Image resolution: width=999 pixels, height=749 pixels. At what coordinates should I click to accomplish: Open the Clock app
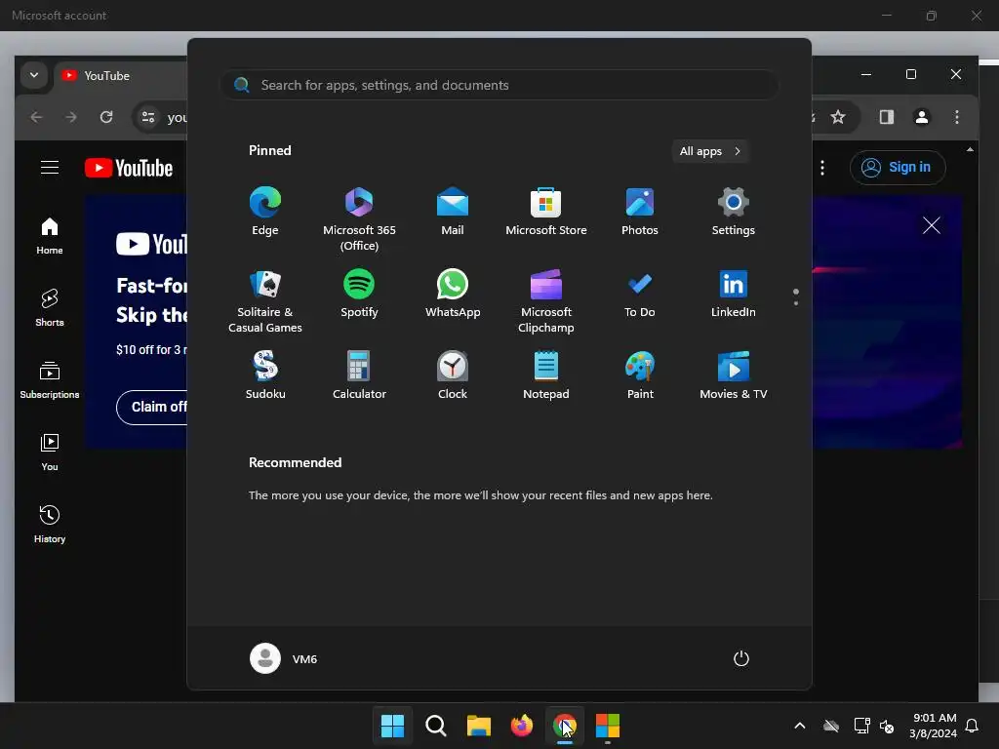tap(453, 375)
